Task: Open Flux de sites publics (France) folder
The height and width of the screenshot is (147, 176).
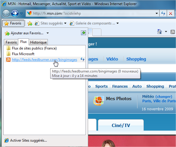Action: tap(32, 48)
